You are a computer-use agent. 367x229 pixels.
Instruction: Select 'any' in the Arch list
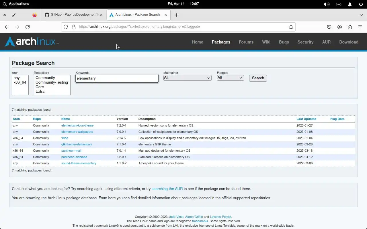(x=20, y=78)
